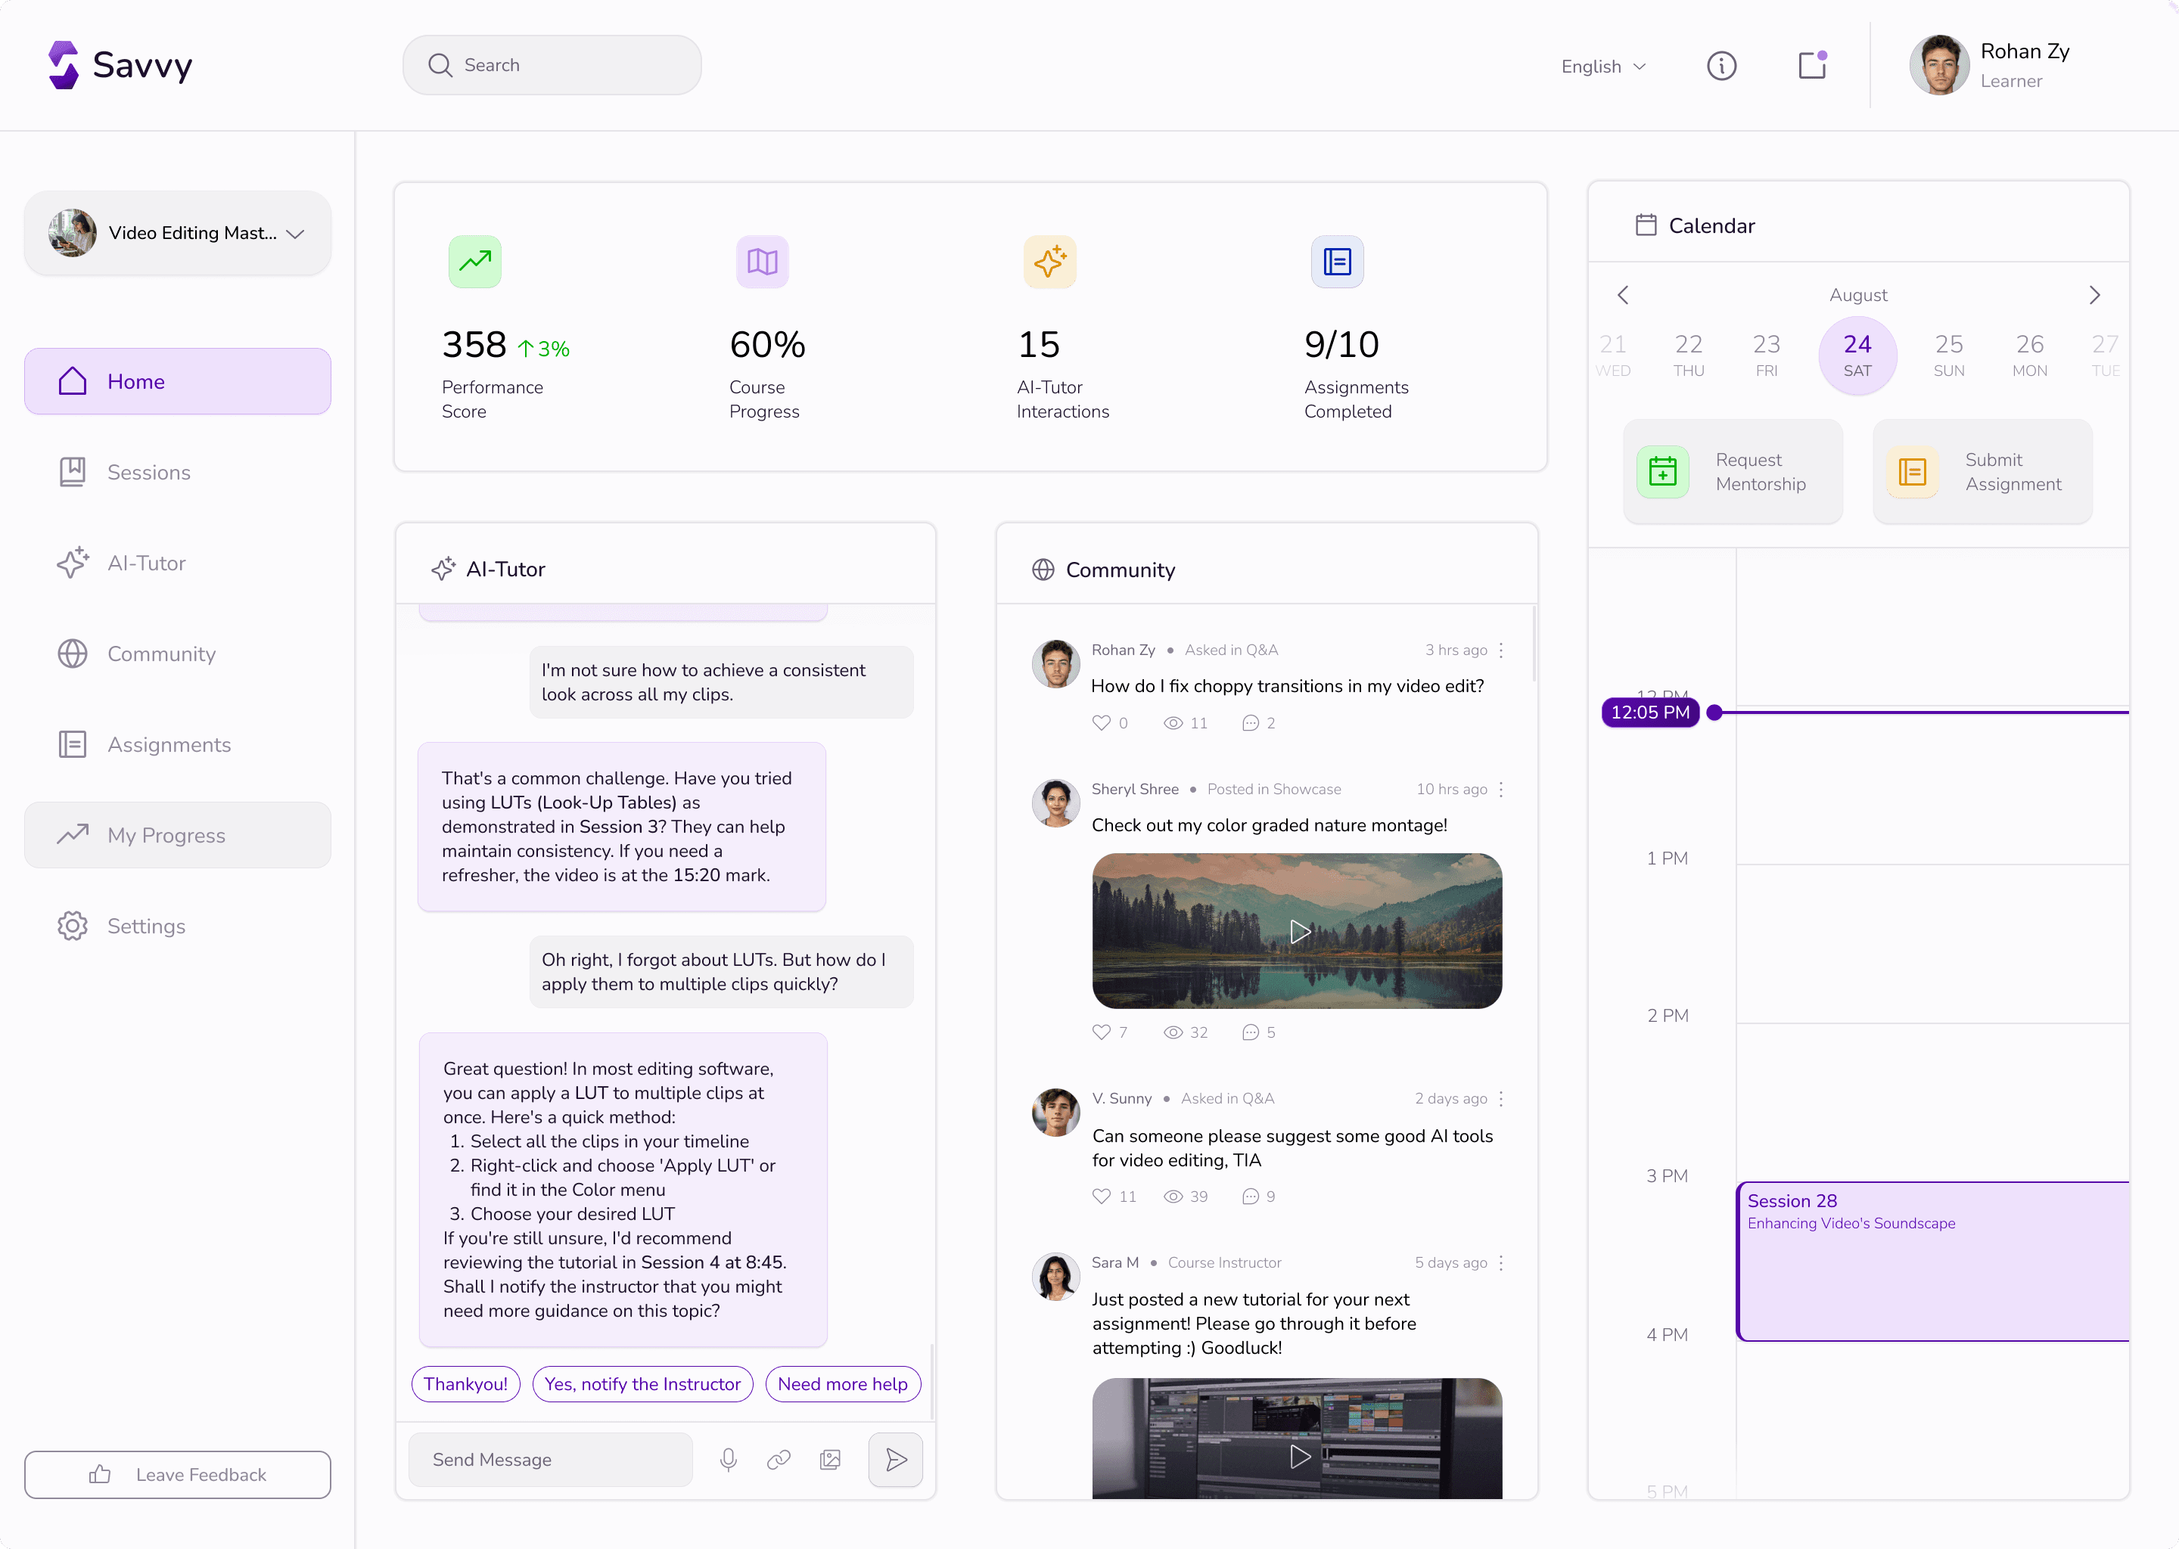Click the attach link icon in chat
The width and height of the screenshot is (2179, 1549).
coord(779,1459)
